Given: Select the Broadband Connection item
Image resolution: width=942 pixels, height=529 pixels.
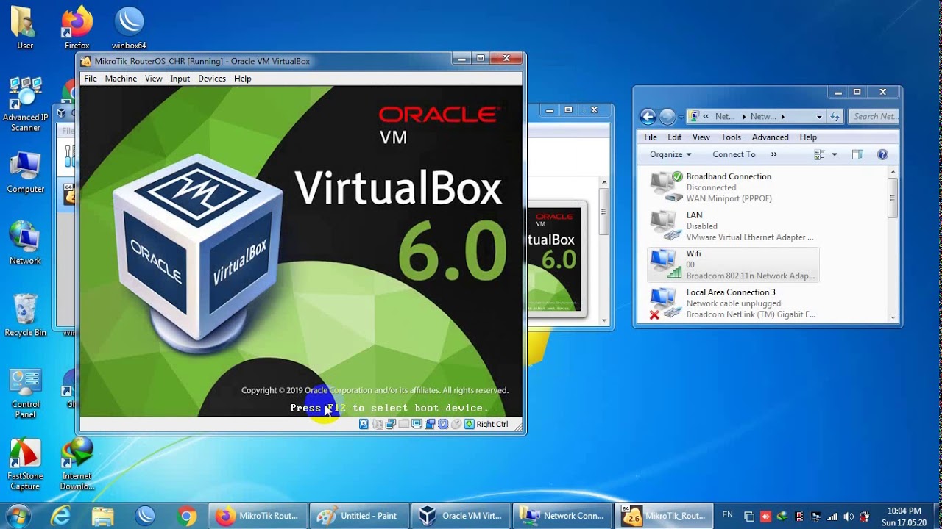Looking at the screenshot, I should 733,187.
